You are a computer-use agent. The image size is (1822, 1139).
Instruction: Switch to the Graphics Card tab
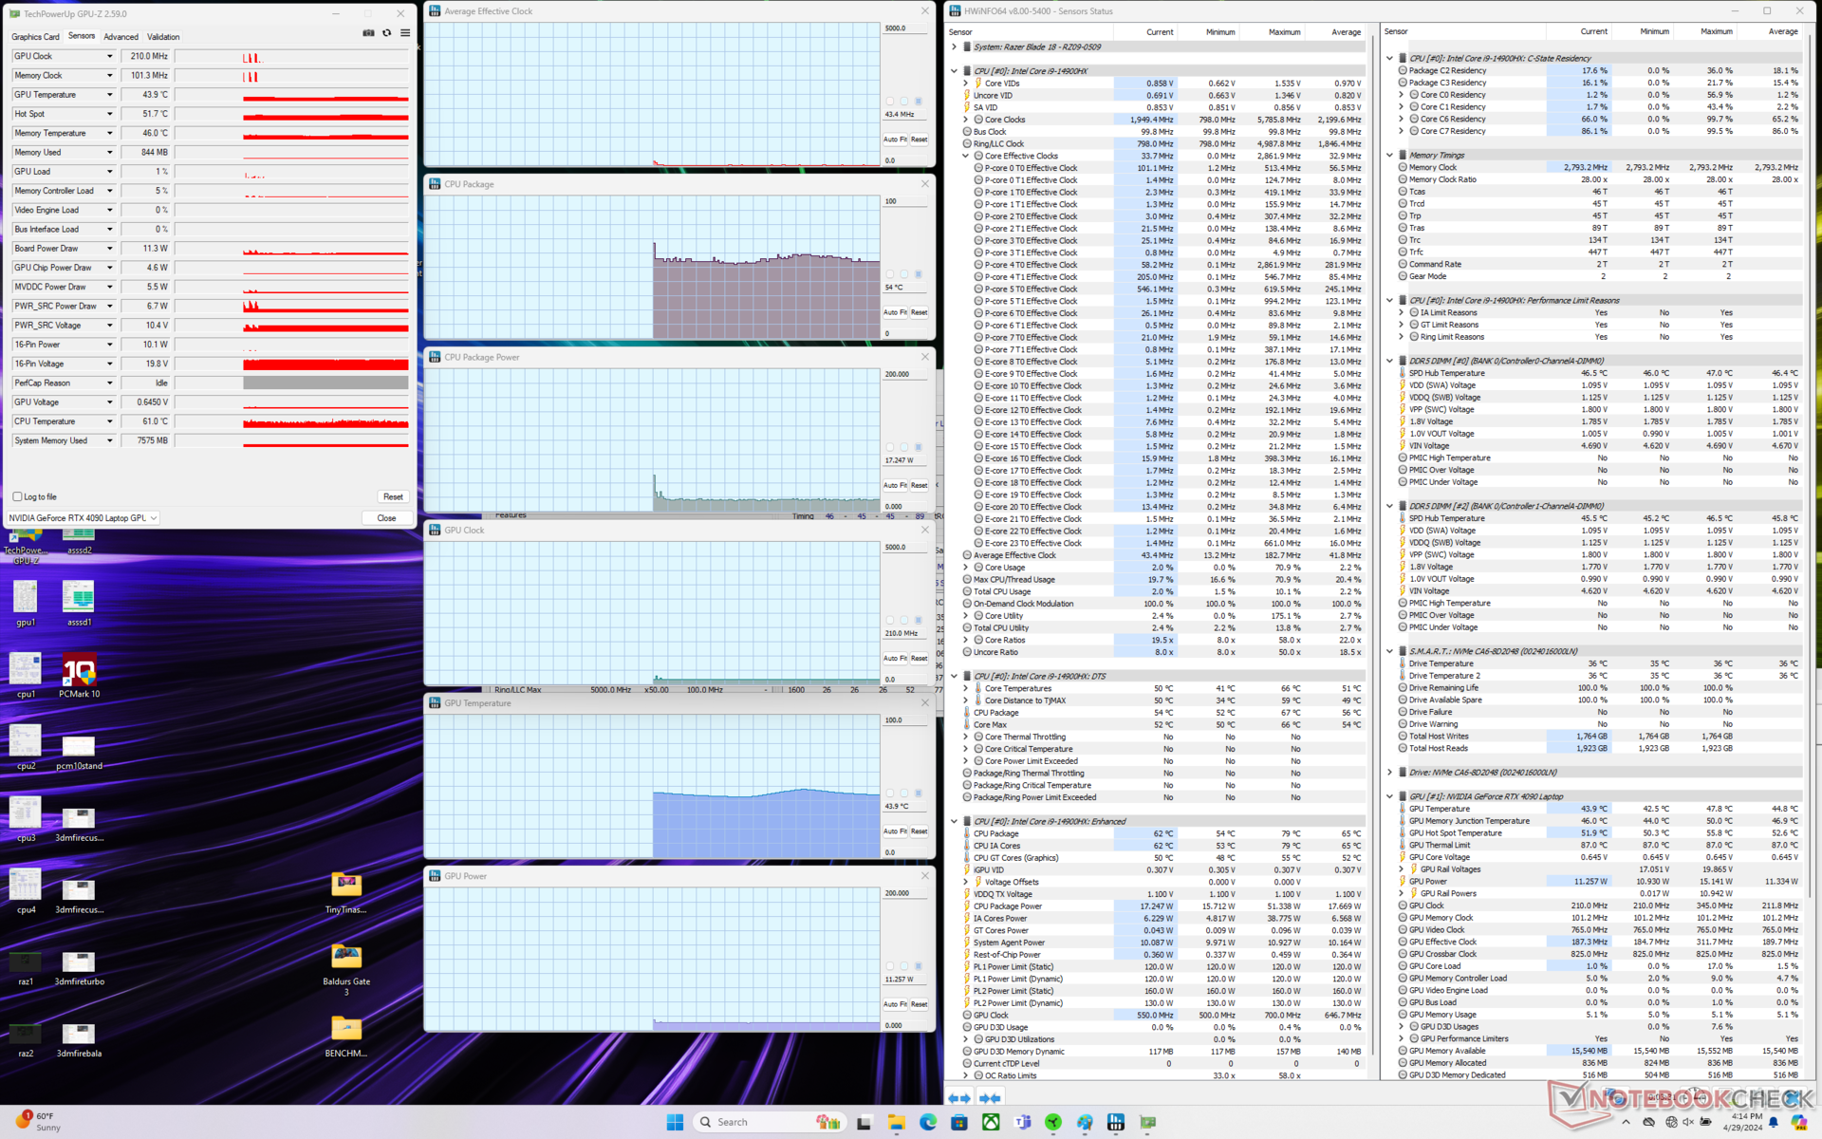(x=35, y=37)
